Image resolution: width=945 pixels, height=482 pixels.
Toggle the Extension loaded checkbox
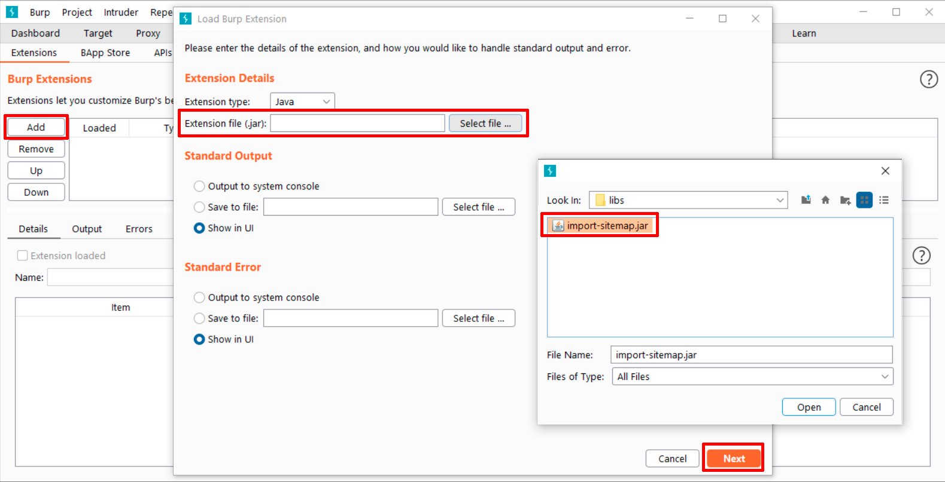click(23, 256)
